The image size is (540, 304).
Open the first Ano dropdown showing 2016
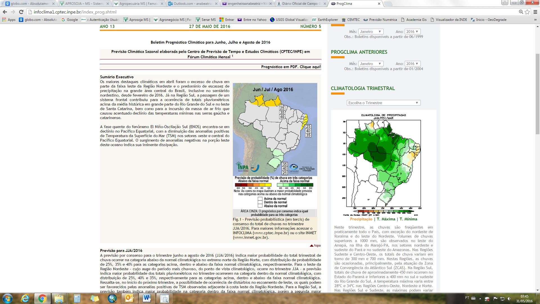[412, 32]
